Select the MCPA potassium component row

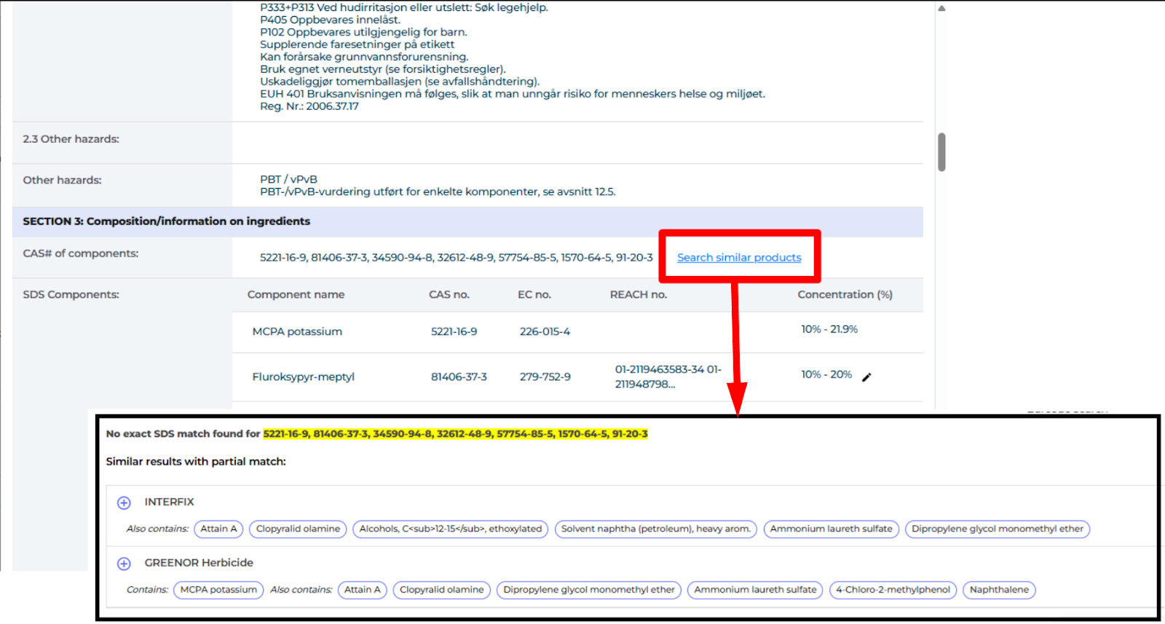click(x=297, y=332)
